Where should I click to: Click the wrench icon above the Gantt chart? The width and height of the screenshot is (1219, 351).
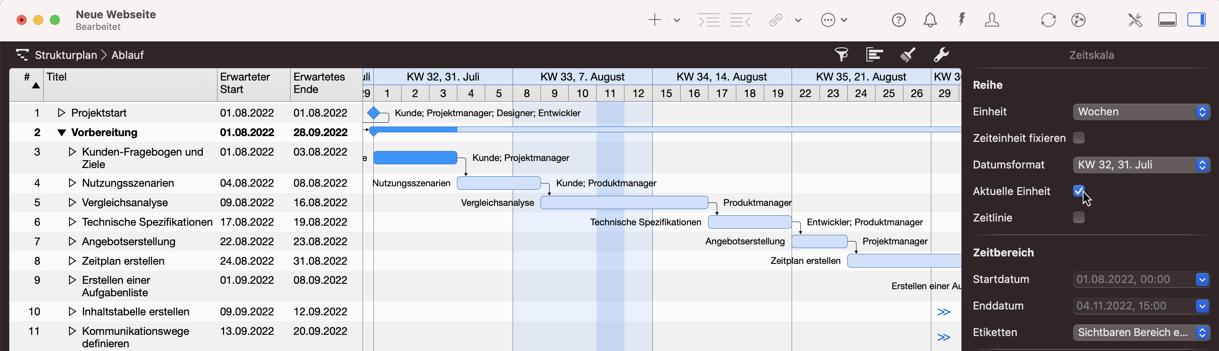point(941,55)
